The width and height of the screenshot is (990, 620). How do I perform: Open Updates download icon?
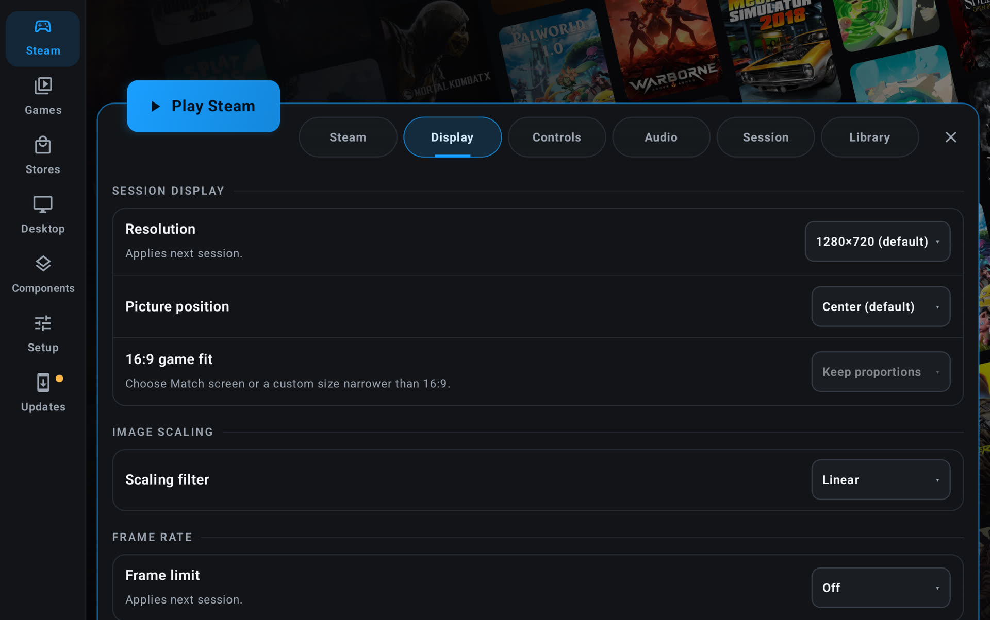[x=43, y=383]
